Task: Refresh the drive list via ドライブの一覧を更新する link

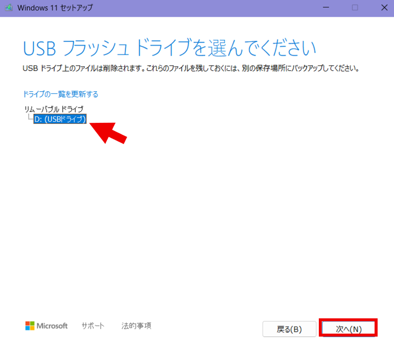Action: coord(60,94)
